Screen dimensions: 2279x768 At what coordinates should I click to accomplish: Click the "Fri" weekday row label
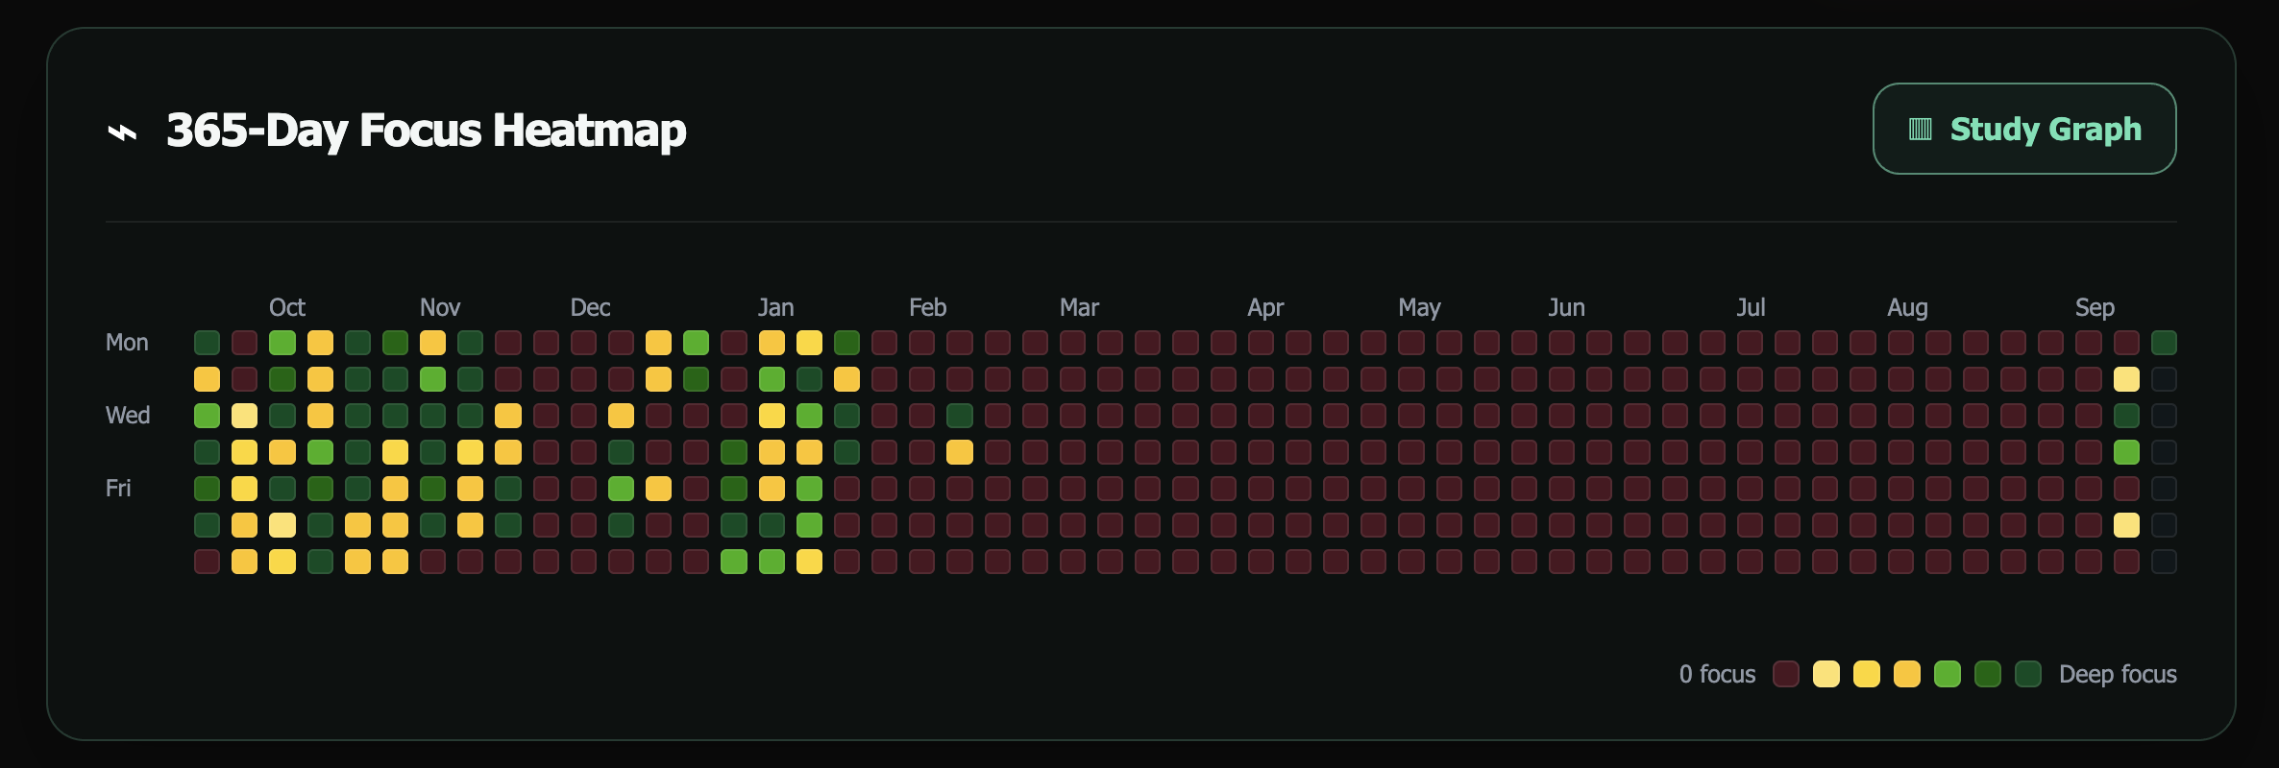tap(118, 489)
